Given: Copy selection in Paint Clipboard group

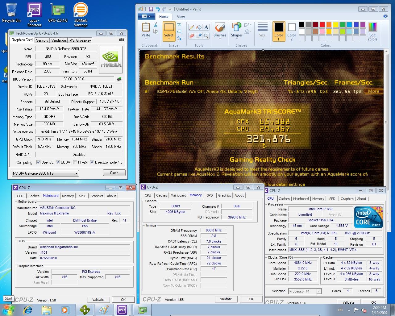Looking at the screenshot, I should 156,32.
